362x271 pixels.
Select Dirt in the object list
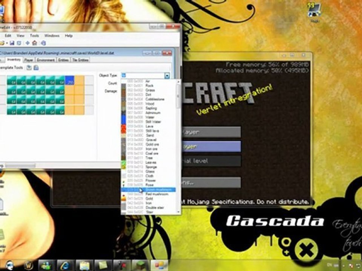tap(149, 94)
